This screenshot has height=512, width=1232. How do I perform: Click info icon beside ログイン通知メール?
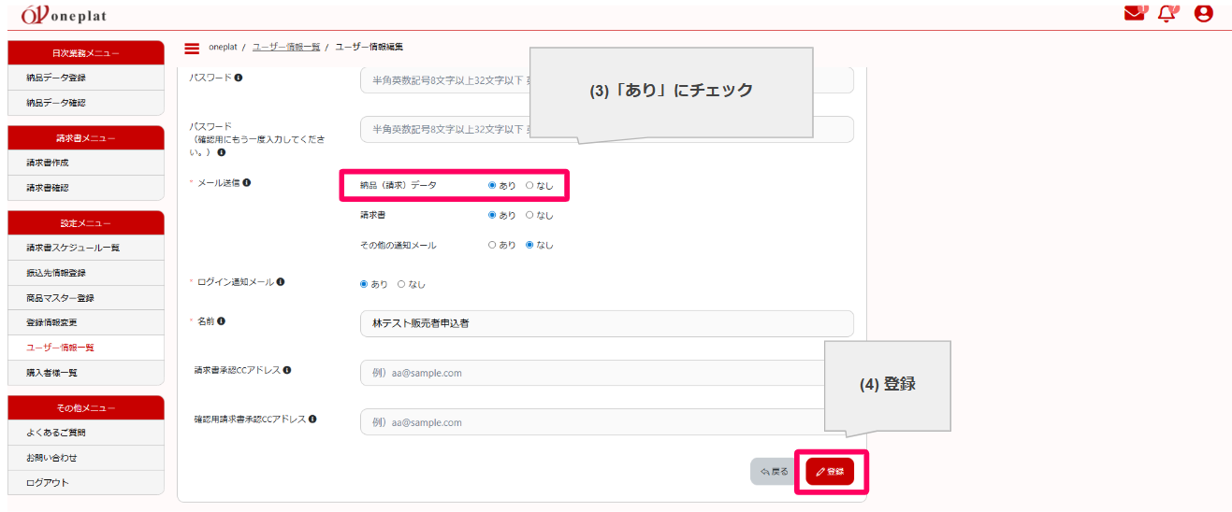pos(281,281)
